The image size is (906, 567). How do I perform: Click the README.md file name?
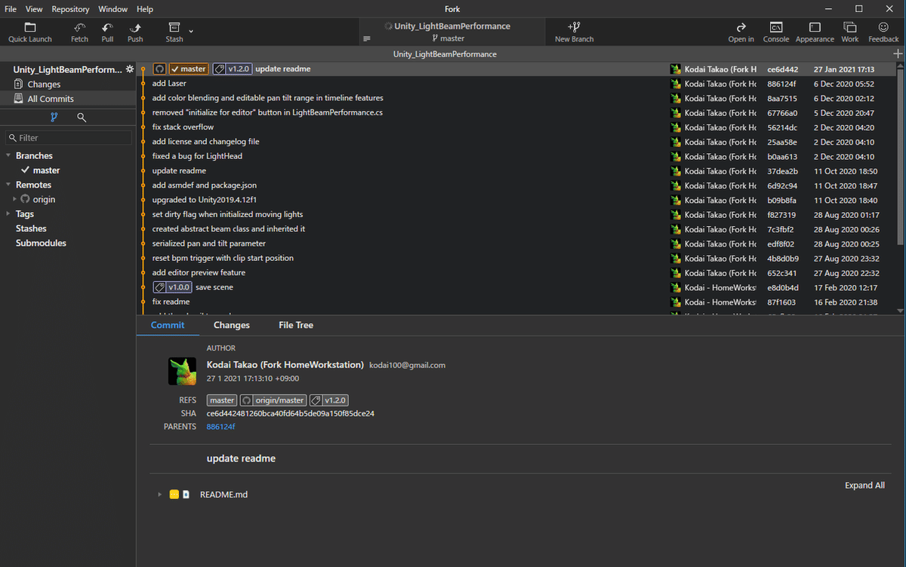coord(223,495)
